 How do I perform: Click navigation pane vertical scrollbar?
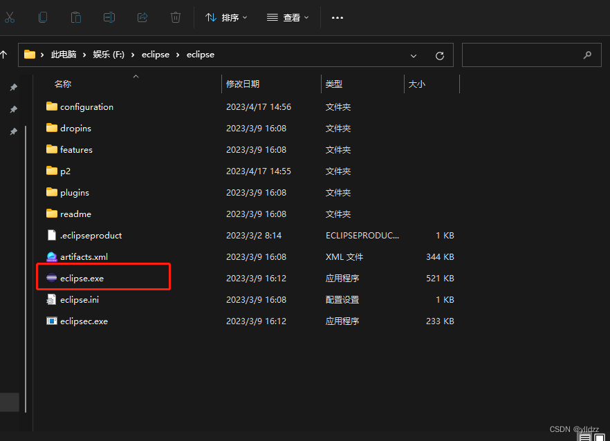click(x=26, y=268)
